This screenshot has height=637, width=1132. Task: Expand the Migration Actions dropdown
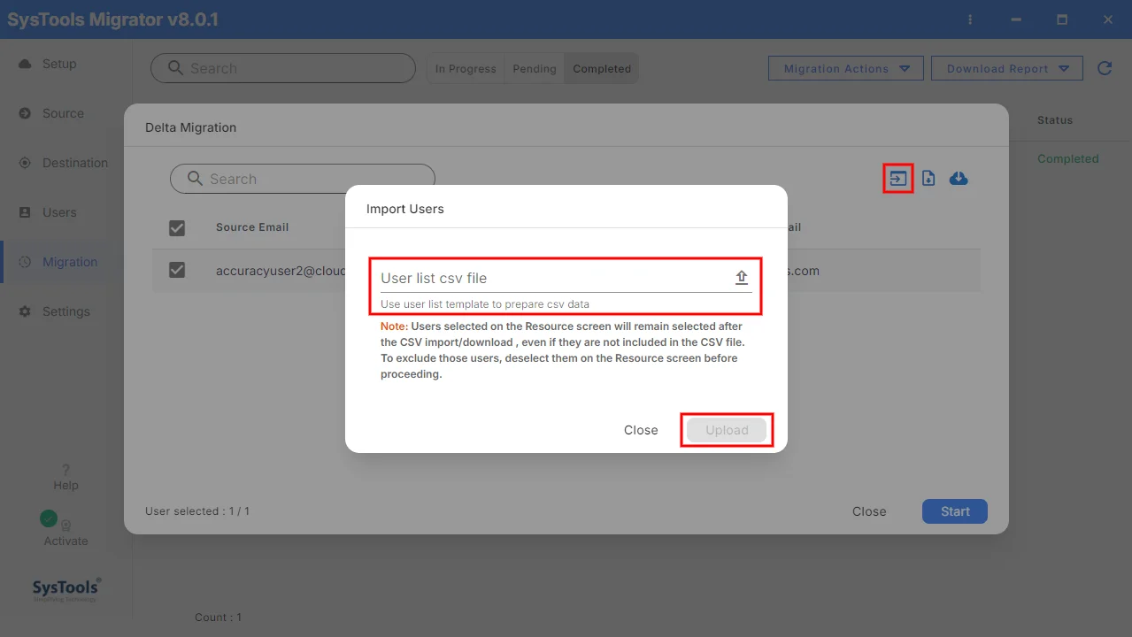tap(847, 68)
